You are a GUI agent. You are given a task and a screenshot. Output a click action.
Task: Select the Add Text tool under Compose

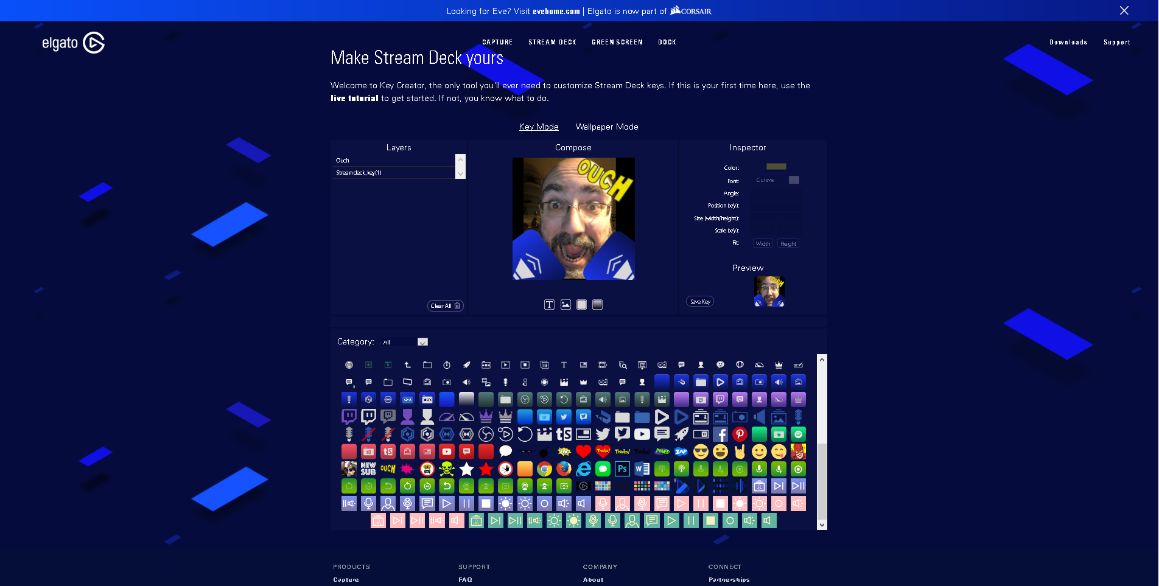(x=549, y=305)
